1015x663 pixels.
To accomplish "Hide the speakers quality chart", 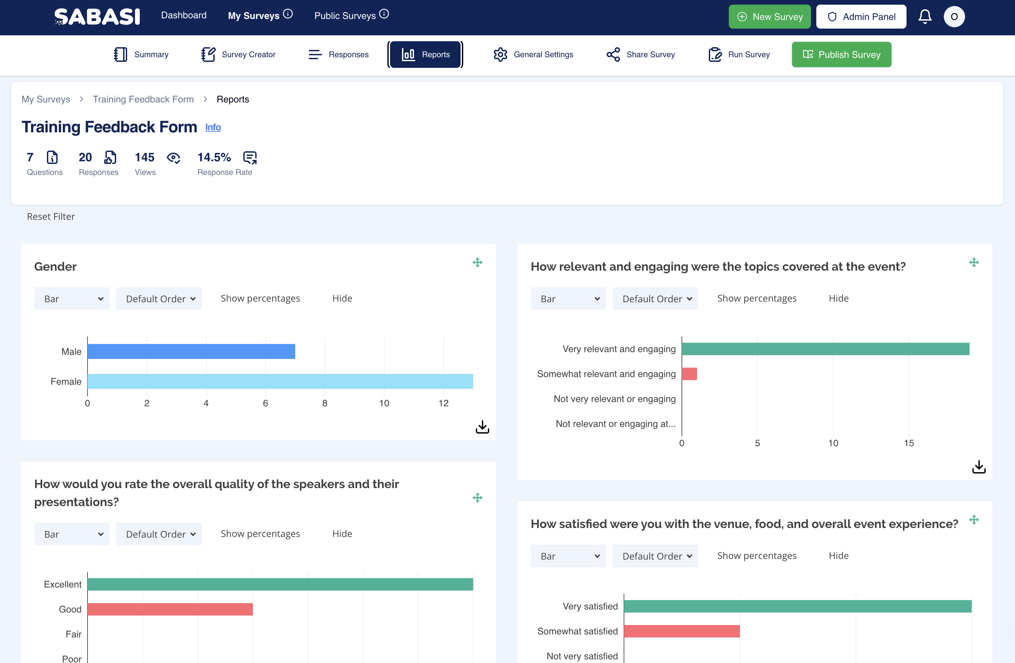I will tap(342, 533).
